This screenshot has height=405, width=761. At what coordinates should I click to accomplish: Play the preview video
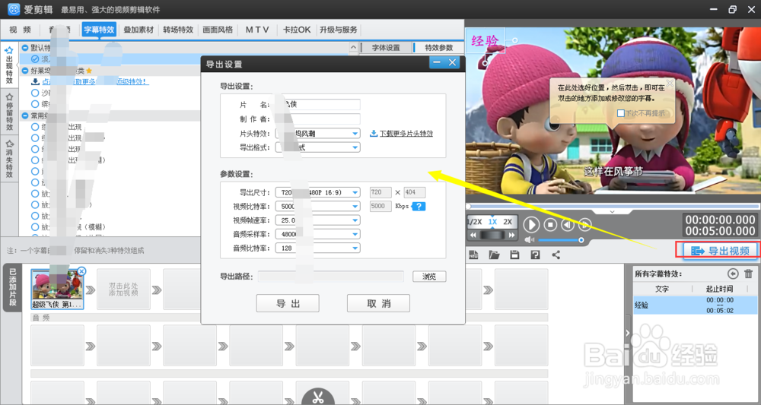pyautogui.click(x=531, y=225)
